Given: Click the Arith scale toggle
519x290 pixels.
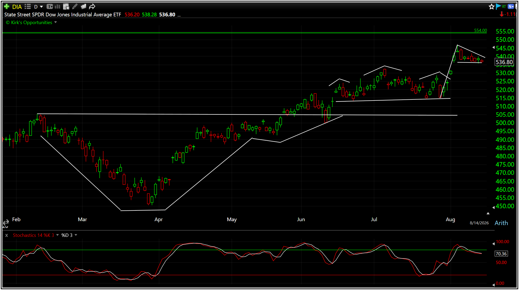Looking at the screenshot, I should pyautogui.click(x=501, y=223).
